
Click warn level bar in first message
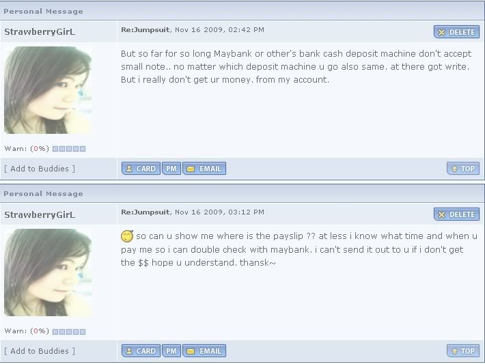point(69,149)
